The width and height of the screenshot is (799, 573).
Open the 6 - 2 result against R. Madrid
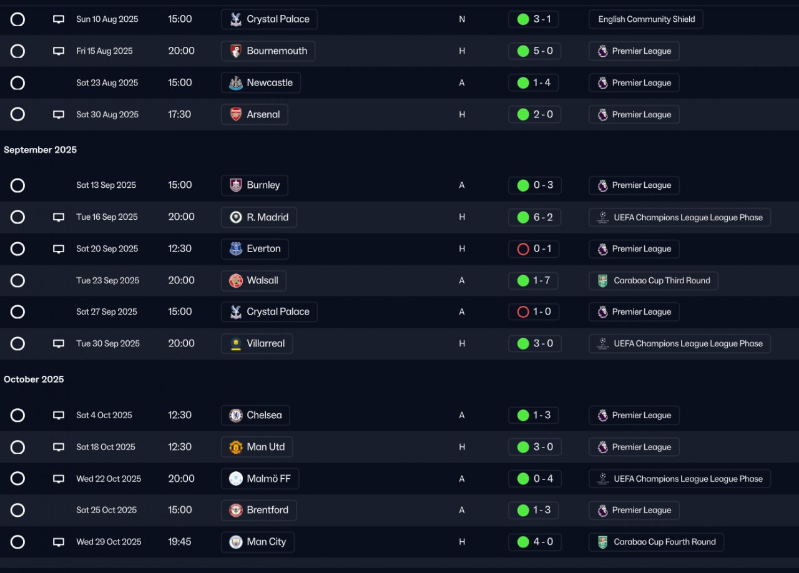535,217
